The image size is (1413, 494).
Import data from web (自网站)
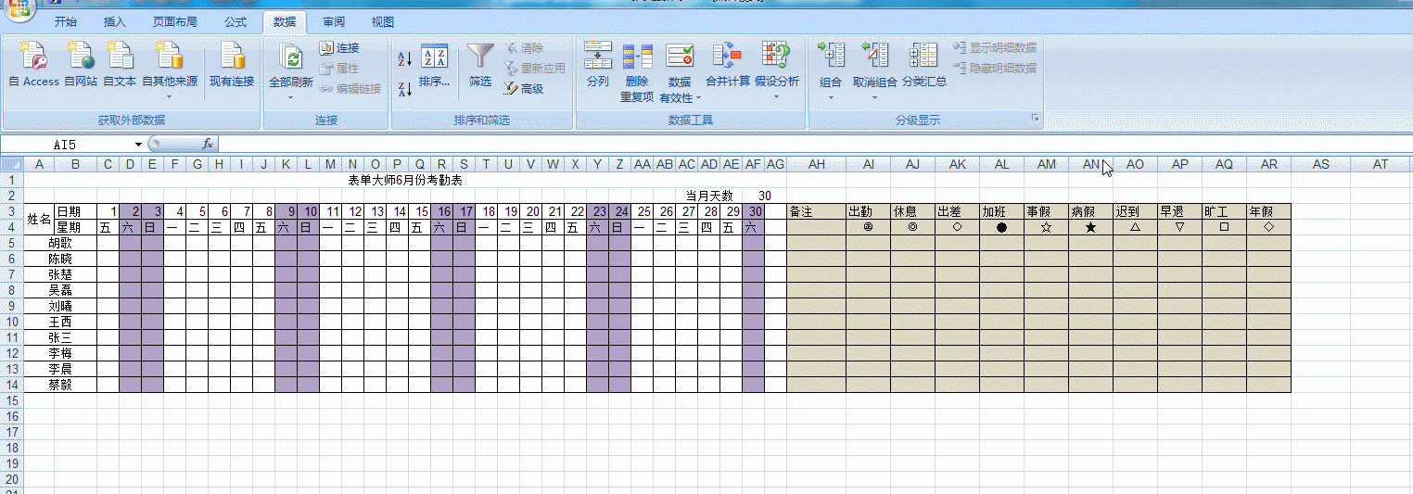(x=81, y=64)
